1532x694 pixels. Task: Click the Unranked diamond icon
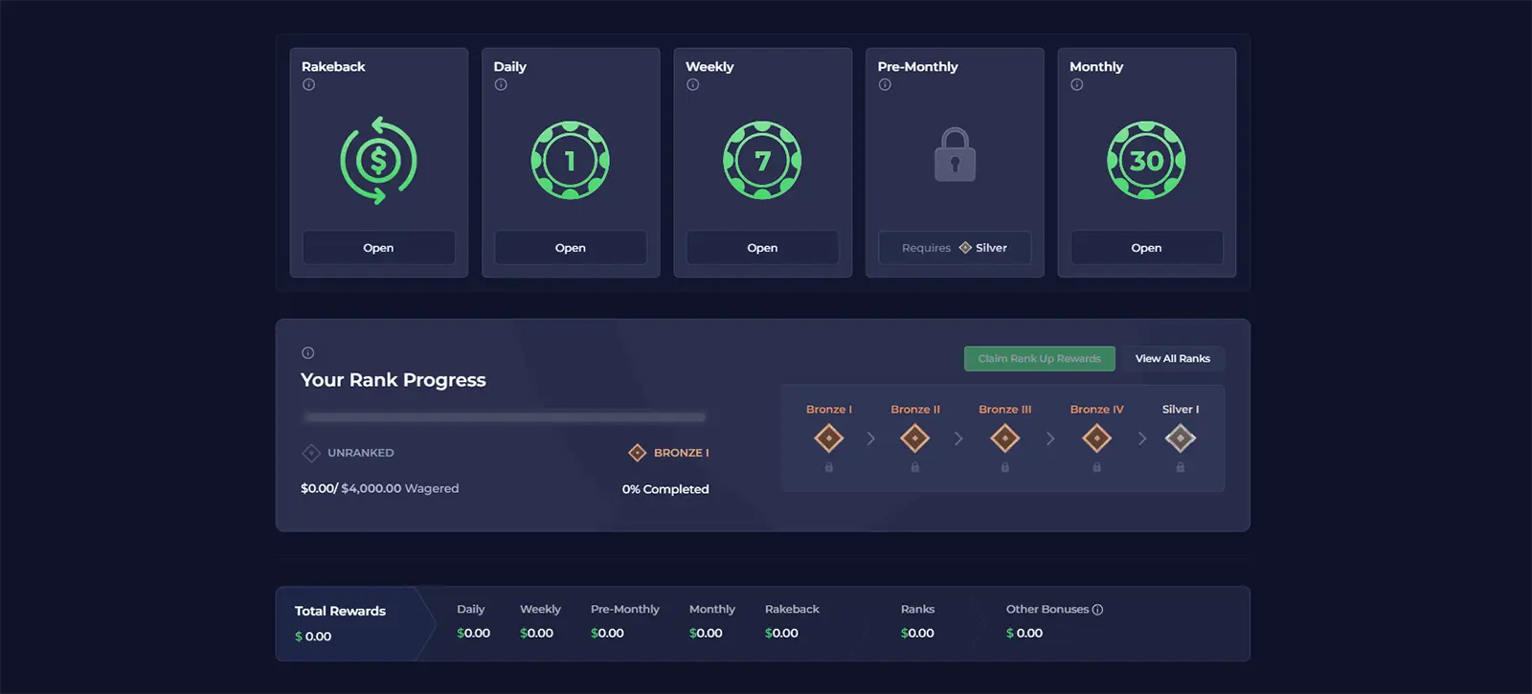(311, 453)
